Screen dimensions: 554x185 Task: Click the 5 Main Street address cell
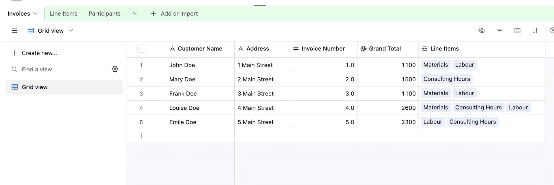pos(262,122)
